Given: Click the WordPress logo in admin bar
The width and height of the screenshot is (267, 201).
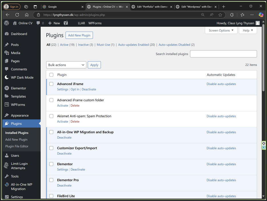Looking at the screenshot, I should tap(7, 23).
